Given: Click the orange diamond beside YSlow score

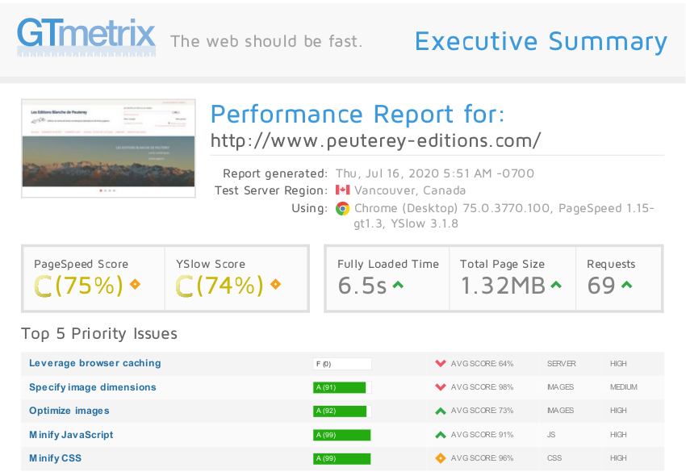Looking at the screenshot, I should (276, 284).
